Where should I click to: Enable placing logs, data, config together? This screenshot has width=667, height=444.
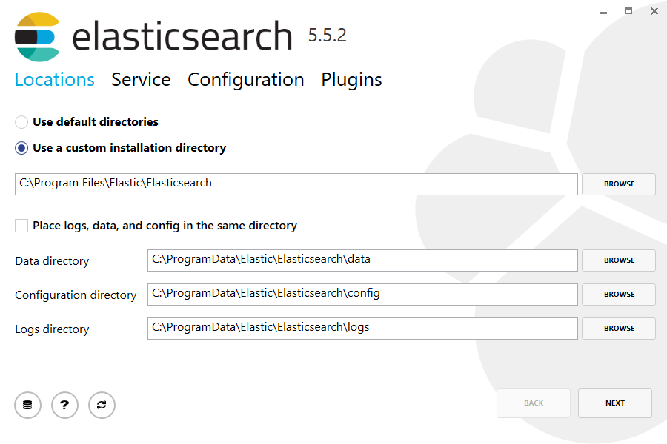(156, 226)
